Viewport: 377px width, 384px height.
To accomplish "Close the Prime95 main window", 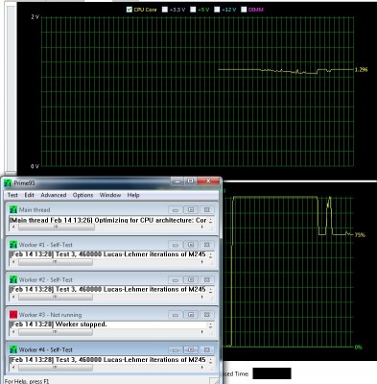I will pyautogui.click(x=208, y=181).
